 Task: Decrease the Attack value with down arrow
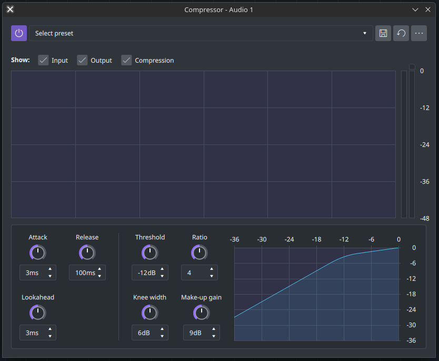(x=50, y=276)
